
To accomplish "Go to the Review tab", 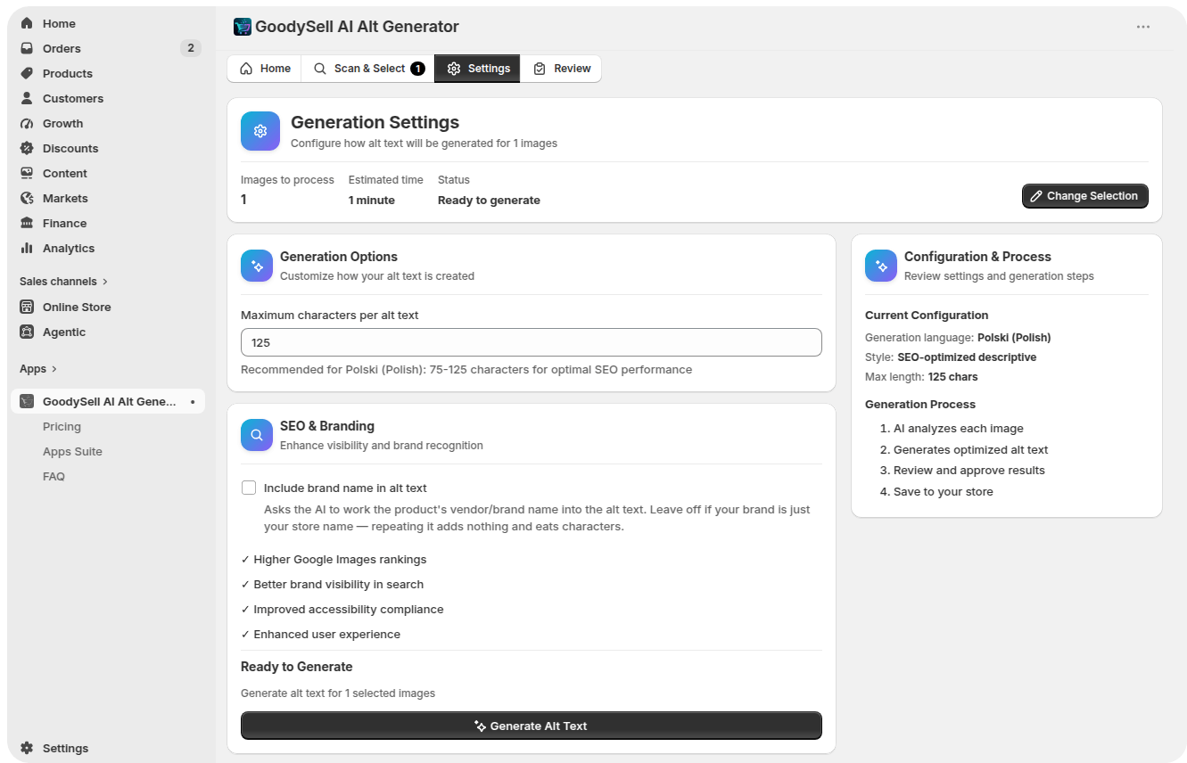I will point(561,69).
